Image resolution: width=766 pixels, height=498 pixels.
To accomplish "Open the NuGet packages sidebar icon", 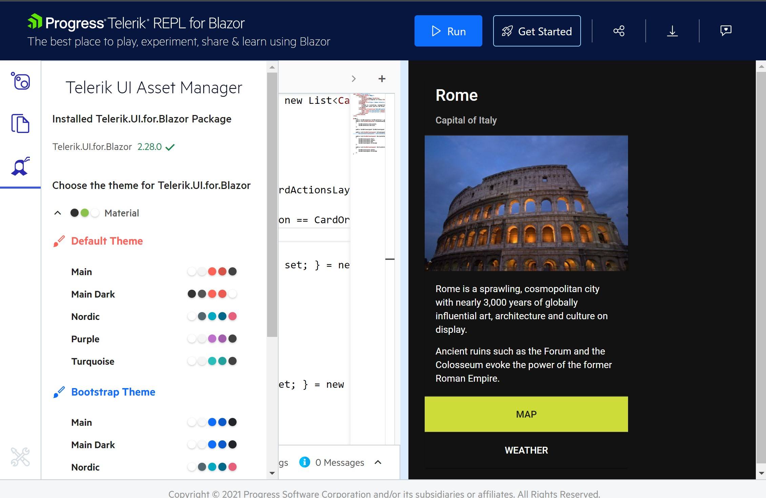I will tap(20, 81).
